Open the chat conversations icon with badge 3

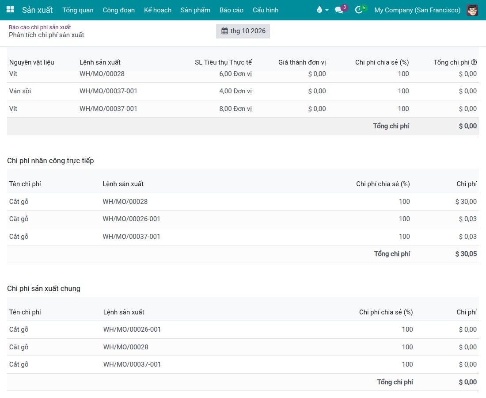click(x=339, y=10)
